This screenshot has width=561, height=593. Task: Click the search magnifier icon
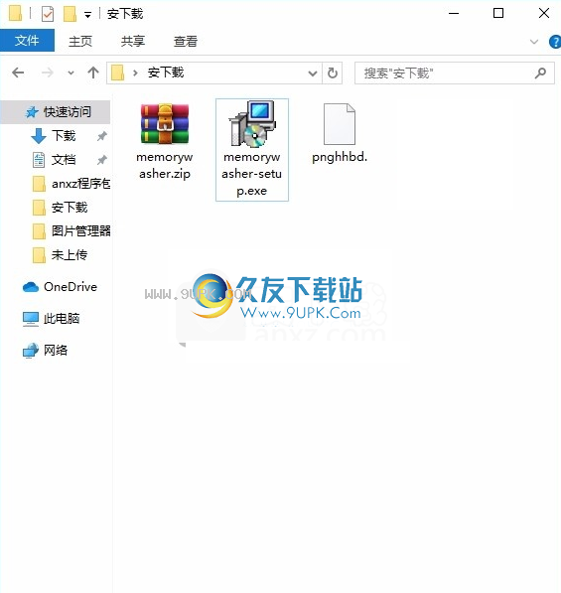[540, 73]
